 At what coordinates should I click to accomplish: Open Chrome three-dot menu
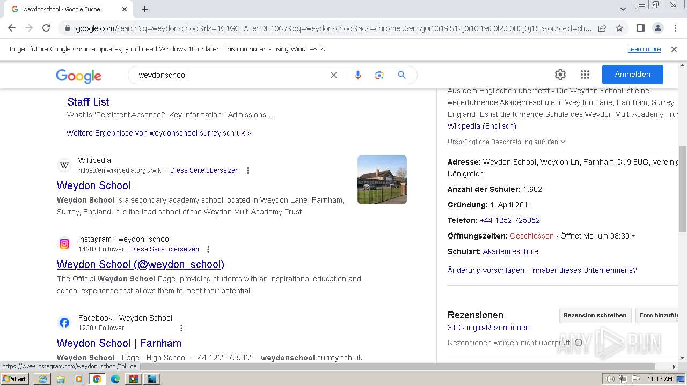(674, 28)
